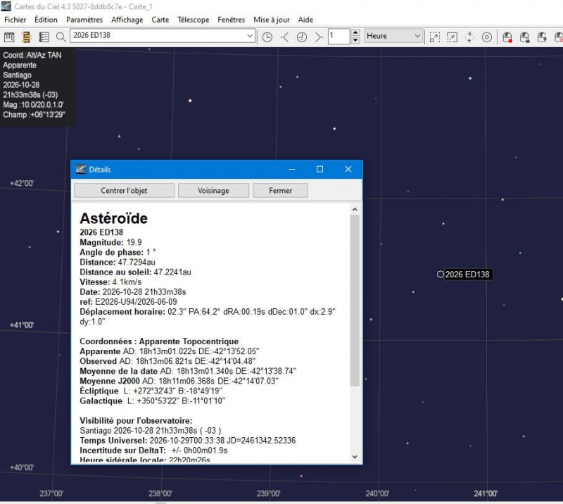Step time forward with right arrow
The width and height of the screenshot is (563, 504).
[319, 37]
